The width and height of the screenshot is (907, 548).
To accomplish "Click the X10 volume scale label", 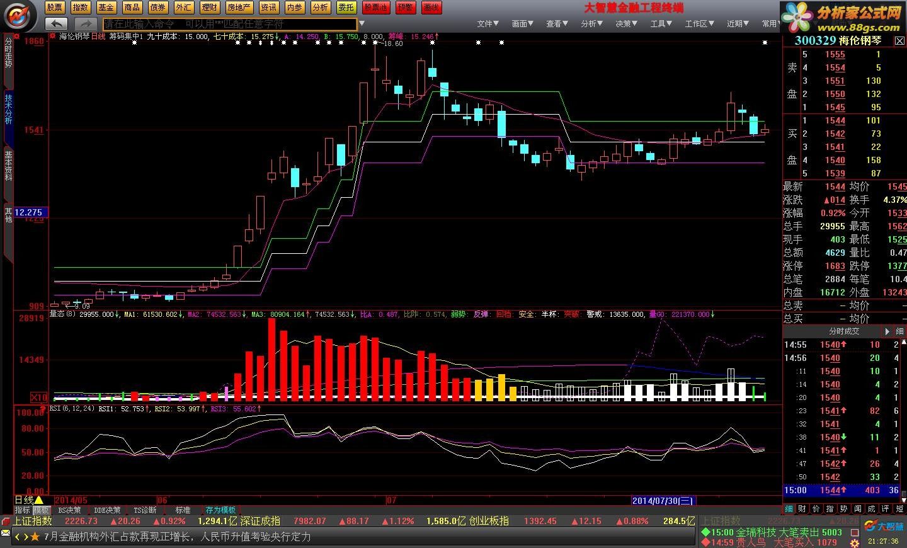I will pos(39,397).
